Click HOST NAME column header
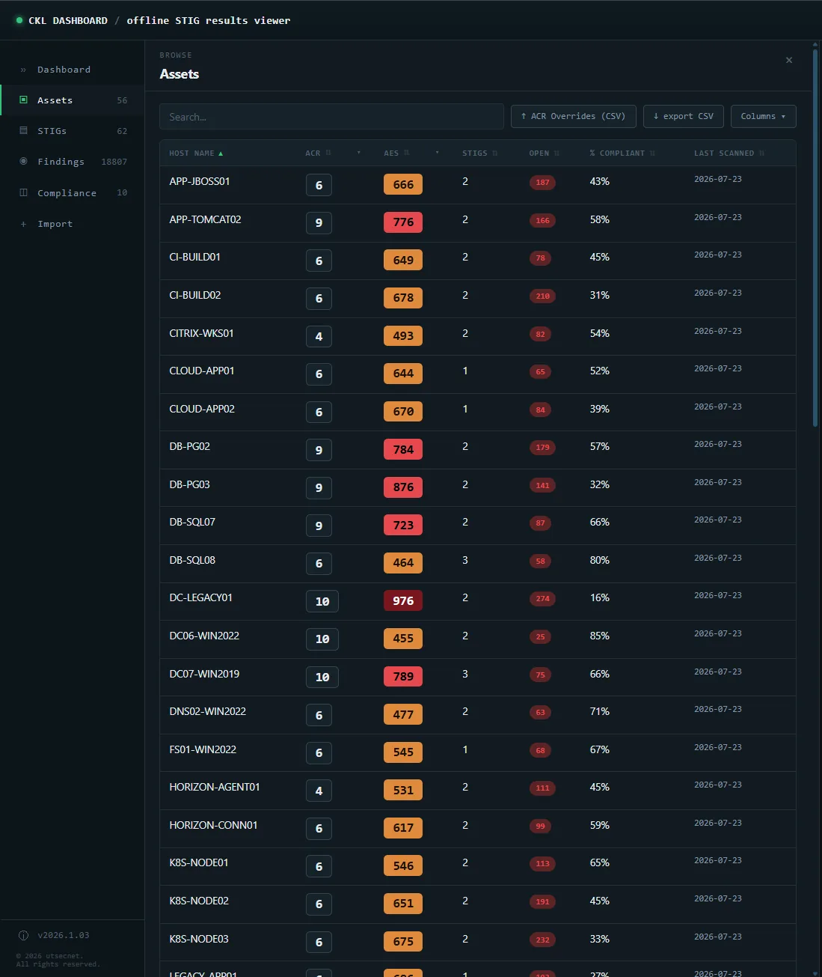The image size is (822, 977). [x=191, y=153]
